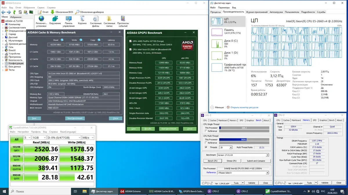
Task: Switch to the Caches tab in CPU-Z Bench window
Action: pyautogui.click(x=213, y=120)
